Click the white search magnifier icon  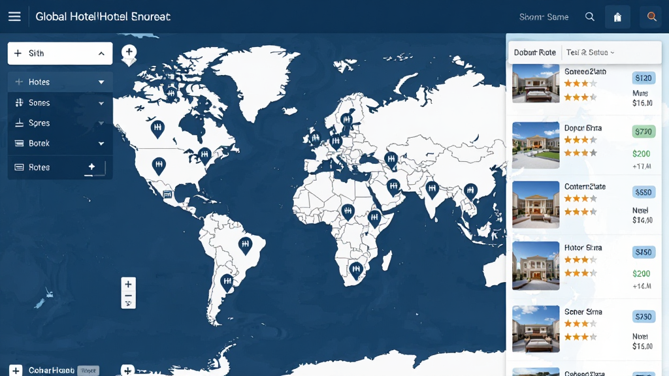pyautogui.click(x=590, y=16)
